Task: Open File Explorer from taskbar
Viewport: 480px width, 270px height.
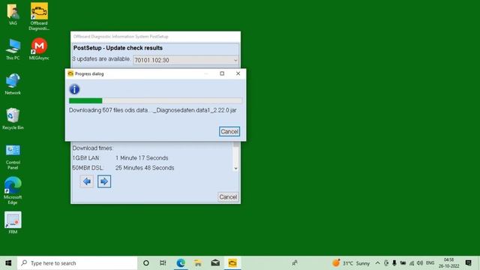Action: [198, 263]
